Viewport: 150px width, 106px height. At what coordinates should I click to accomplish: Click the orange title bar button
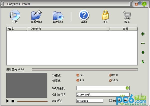pos(136,4)
